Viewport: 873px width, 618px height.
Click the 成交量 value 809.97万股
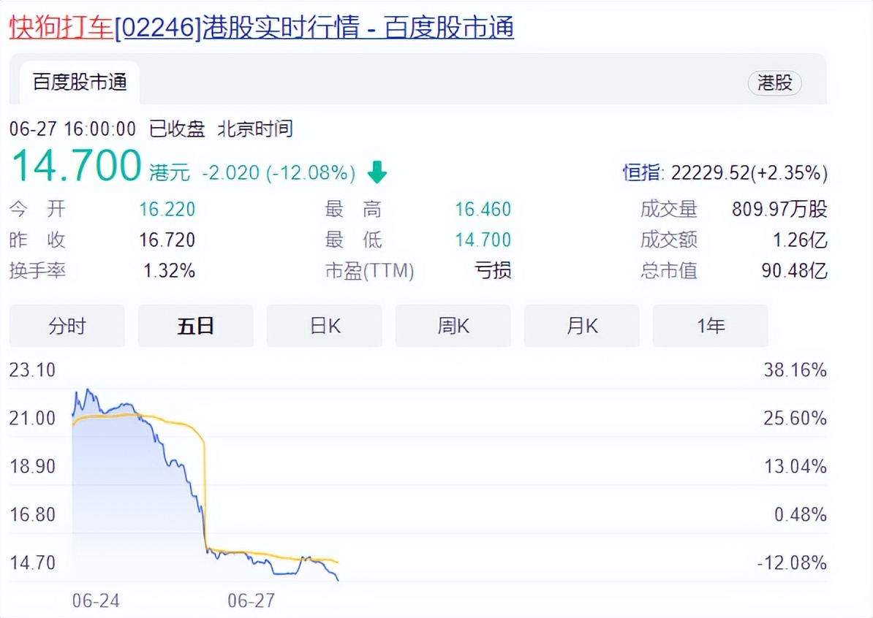click(x=779, y=209)
